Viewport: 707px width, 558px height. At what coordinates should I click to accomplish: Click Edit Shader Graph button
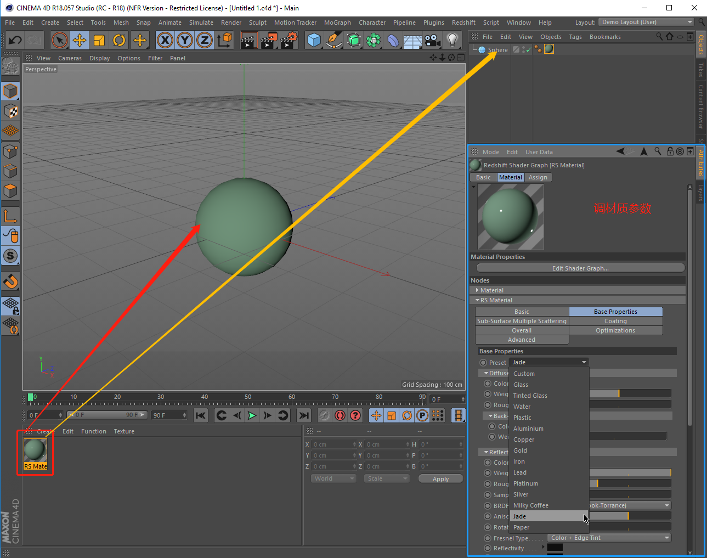580,268
